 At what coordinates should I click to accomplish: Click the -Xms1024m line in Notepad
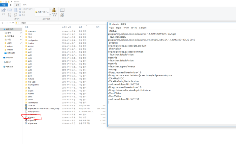click(115, 93)
